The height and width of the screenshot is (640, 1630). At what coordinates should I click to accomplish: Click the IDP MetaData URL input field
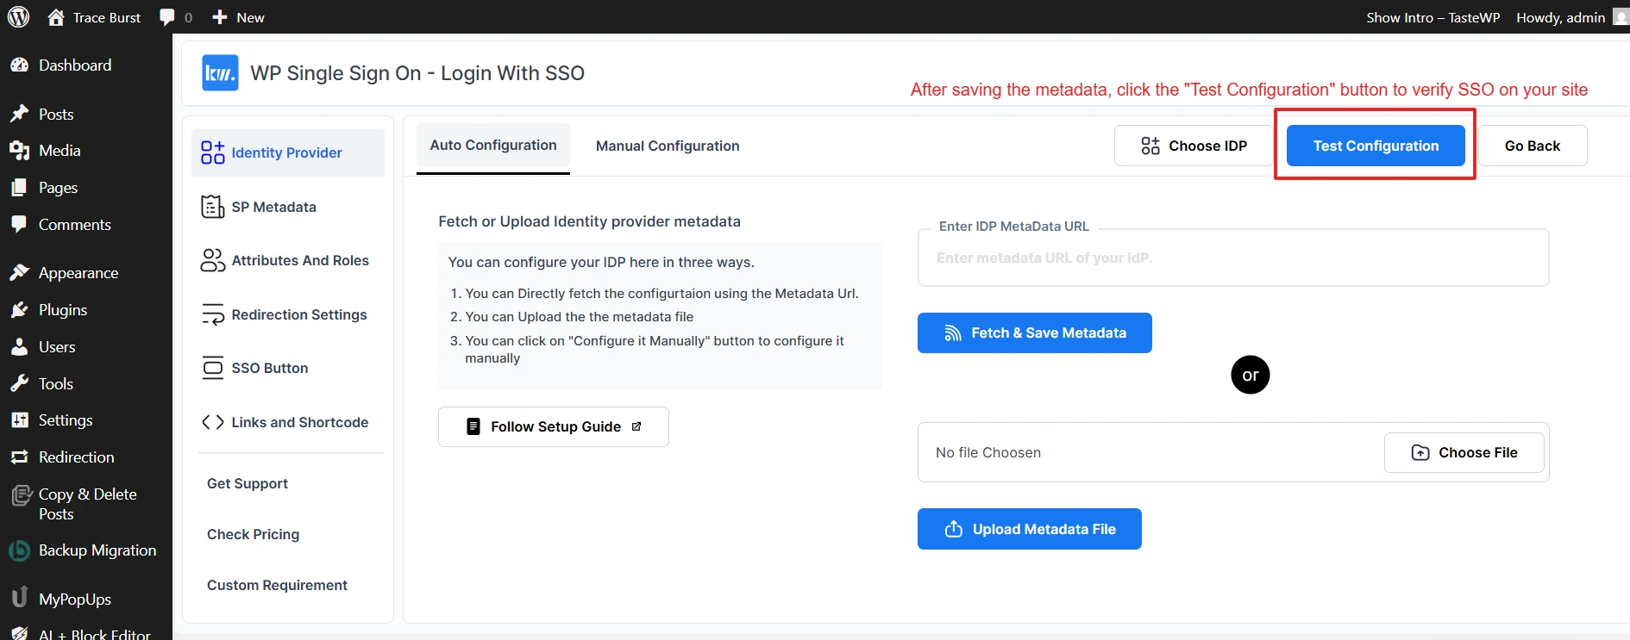1233,258
